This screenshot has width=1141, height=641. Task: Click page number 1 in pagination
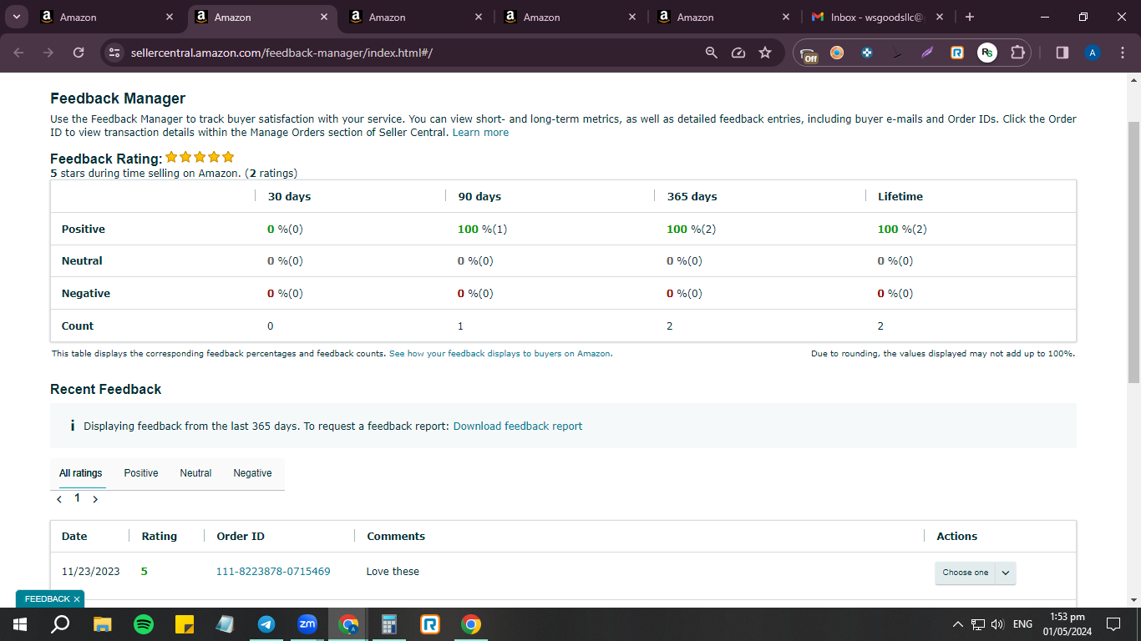[x=78, y=498]
